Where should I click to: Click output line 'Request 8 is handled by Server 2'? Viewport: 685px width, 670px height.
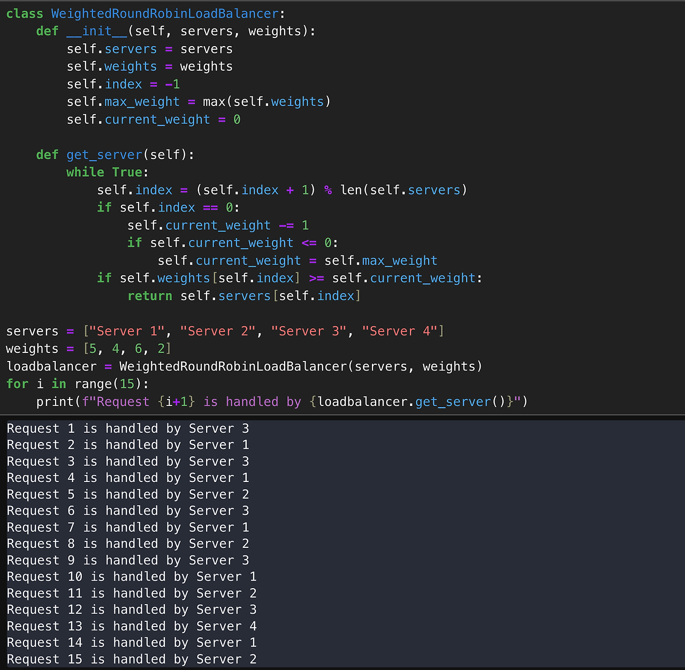pyautogui.click(x=128, y=544)
